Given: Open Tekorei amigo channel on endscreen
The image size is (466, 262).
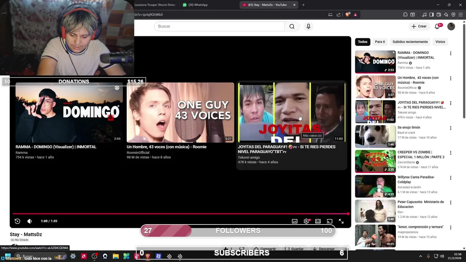Looking at the screenshot, I should pyautogui.click(x=249, y=158).
